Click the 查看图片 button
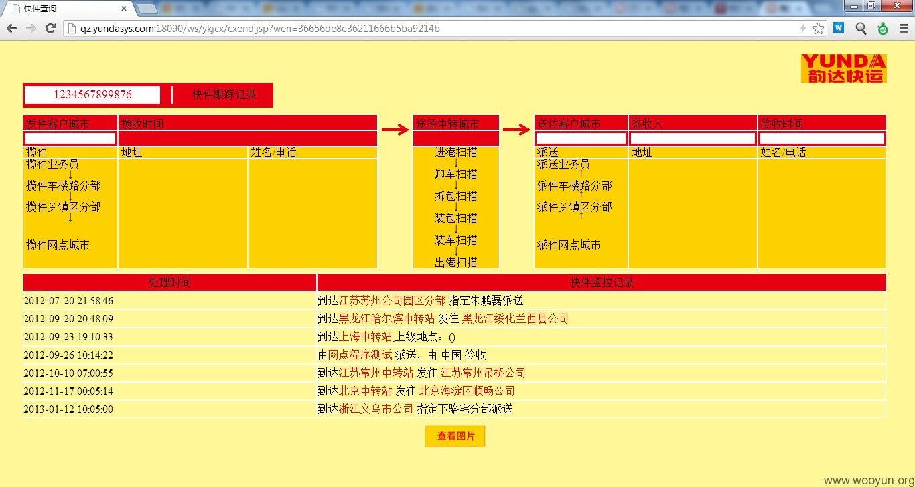915x487 pixels. (x=455, y=436)
